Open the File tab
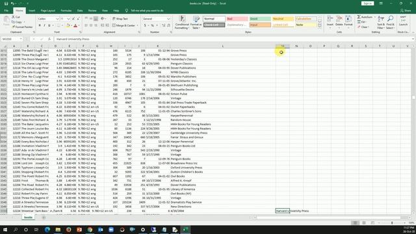416x234 pixels. coord(6,10)
